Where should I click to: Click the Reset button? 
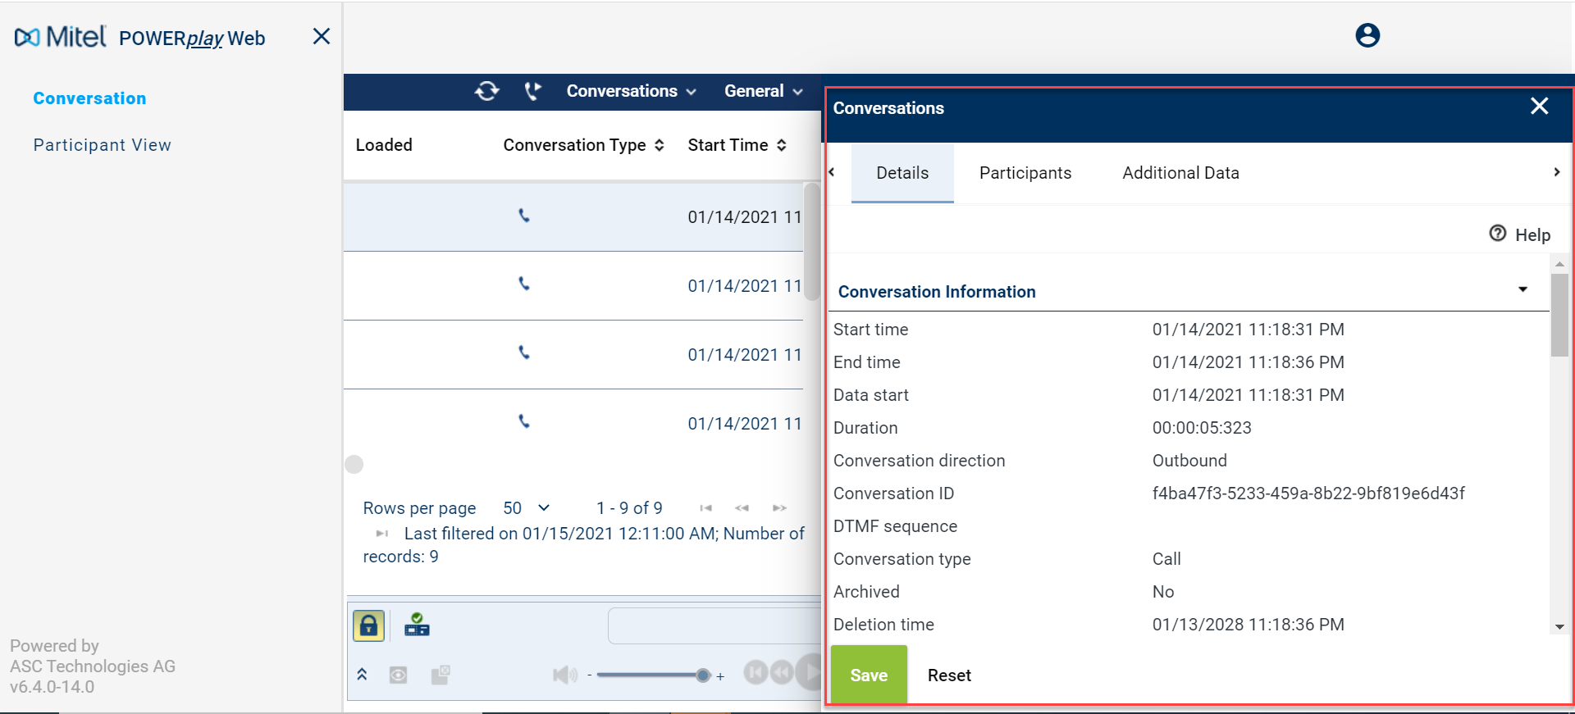coord(949,675)
